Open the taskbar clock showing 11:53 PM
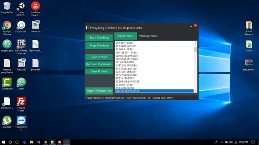Screen dimensions: 259x145 [244, 142]
